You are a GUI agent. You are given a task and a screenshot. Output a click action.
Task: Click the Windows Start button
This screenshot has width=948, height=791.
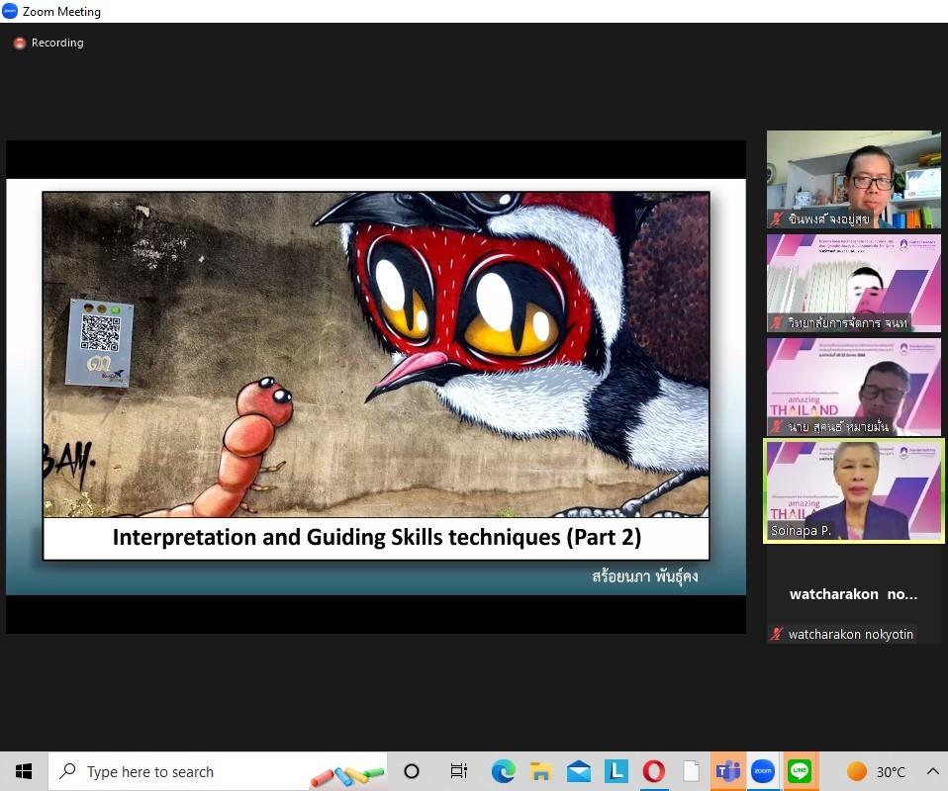point(24,771)
